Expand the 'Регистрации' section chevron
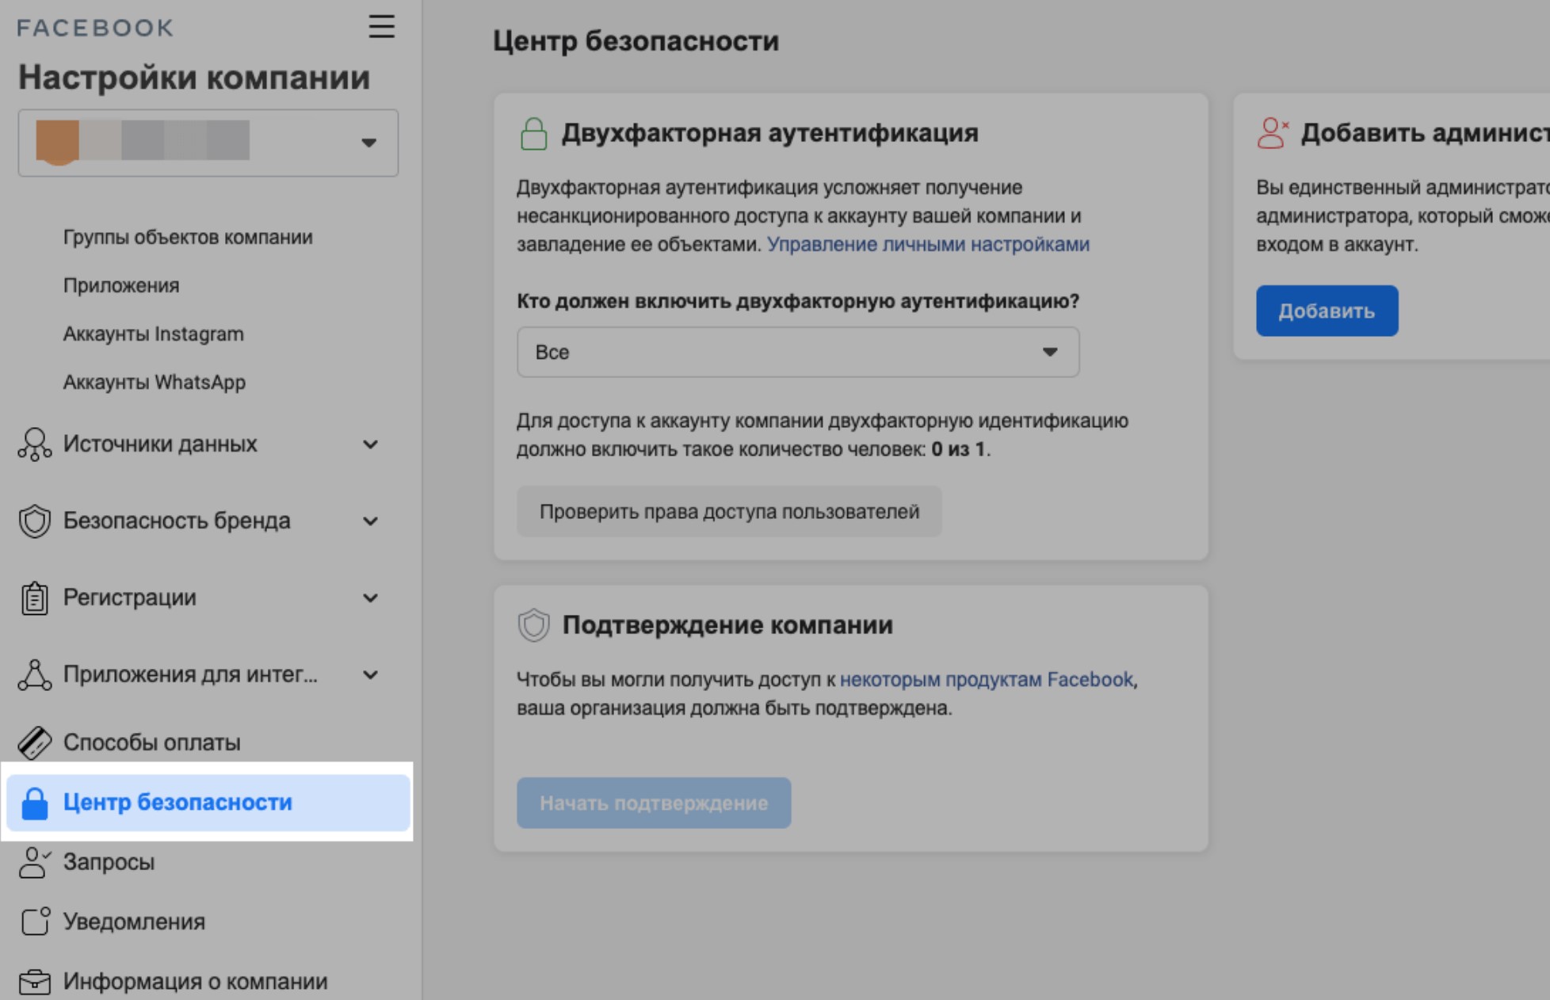Image resolution: width=1550 pixels, height=1000 pixels. point(370,598)
